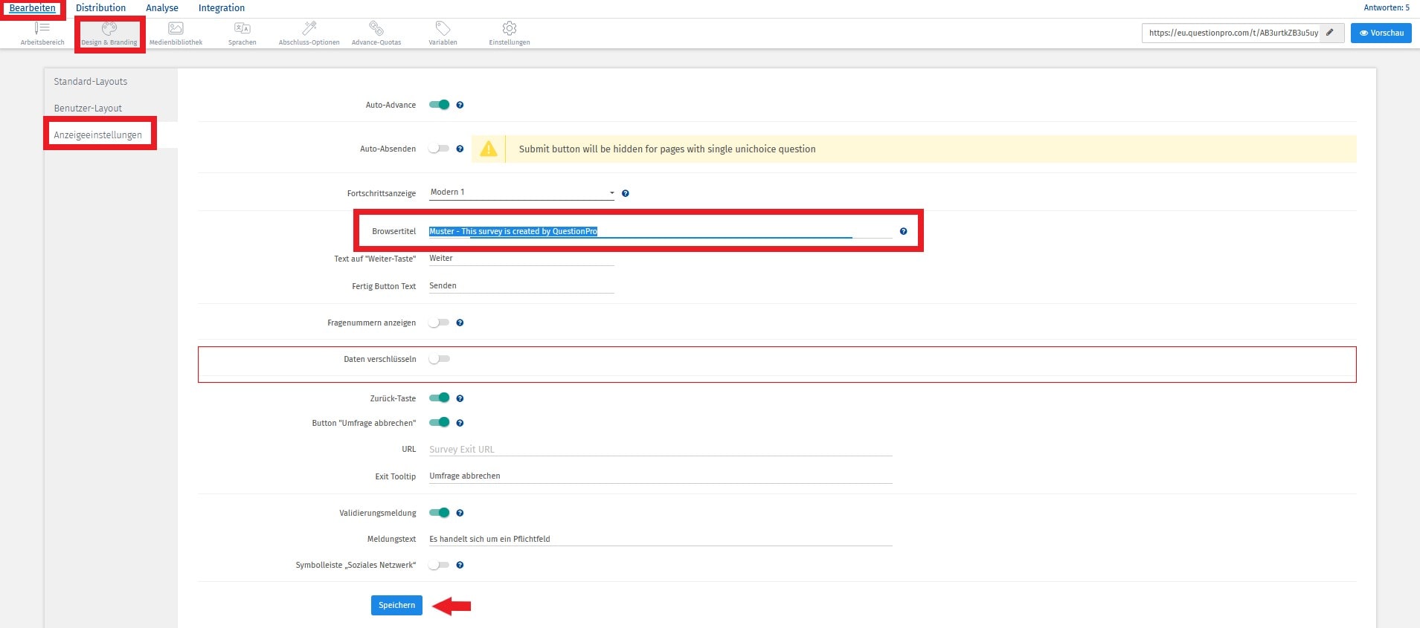Click help icon beside Browsertitel field
1420x628 pixels.
903,231
